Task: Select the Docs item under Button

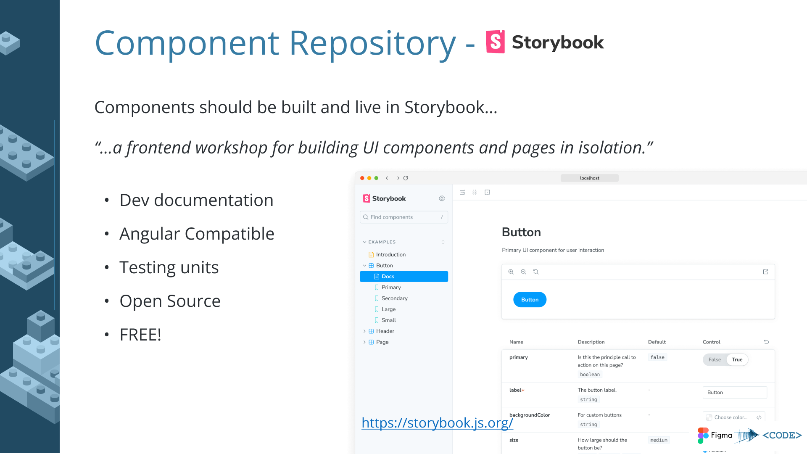Action: pos(388,277)
